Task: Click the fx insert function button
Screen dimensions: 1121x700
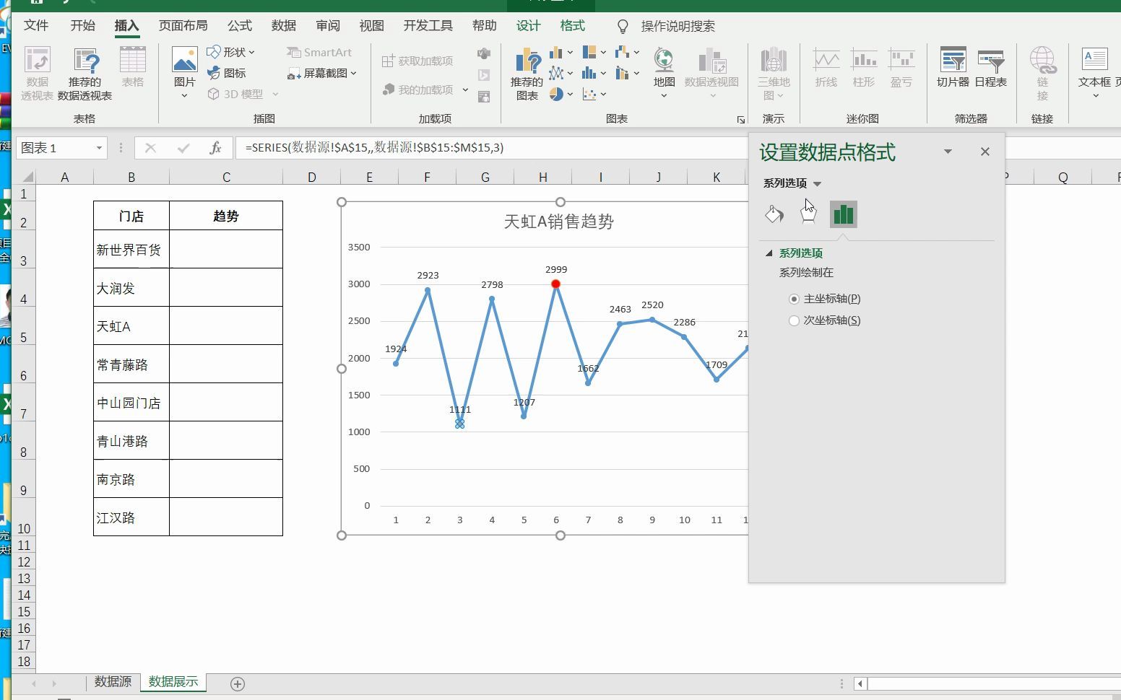Action: (x=215, y=147)
